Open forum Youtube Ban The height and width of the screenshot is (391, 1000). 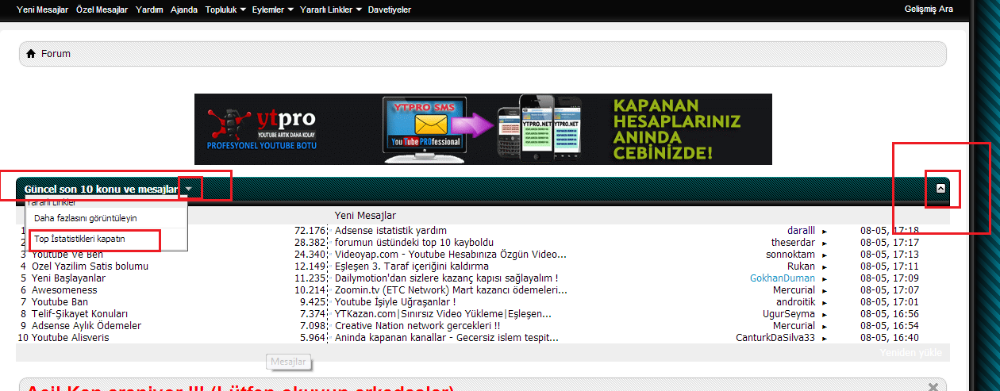[x=60, y=302]
